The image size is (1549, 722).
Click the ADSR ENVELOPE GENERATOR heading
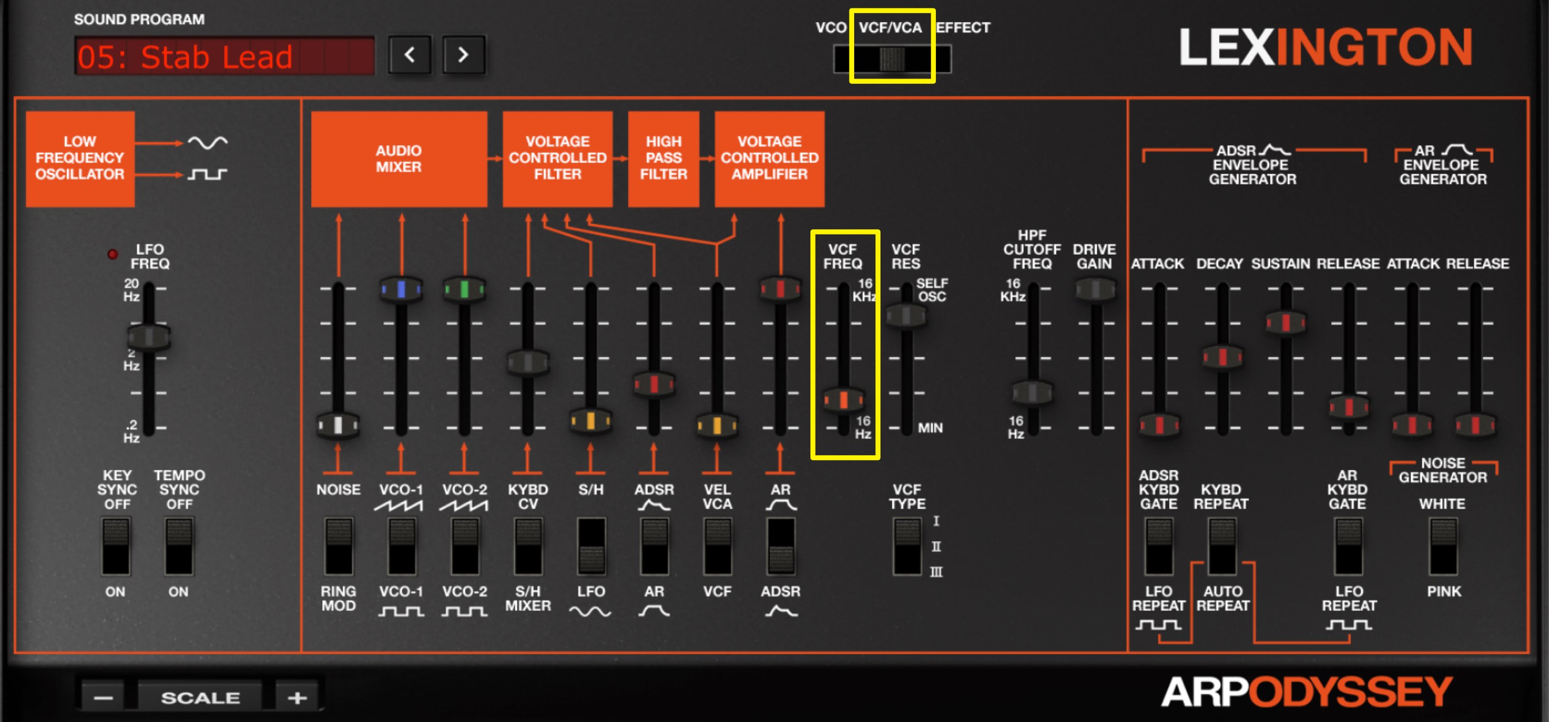[1252, 164]
